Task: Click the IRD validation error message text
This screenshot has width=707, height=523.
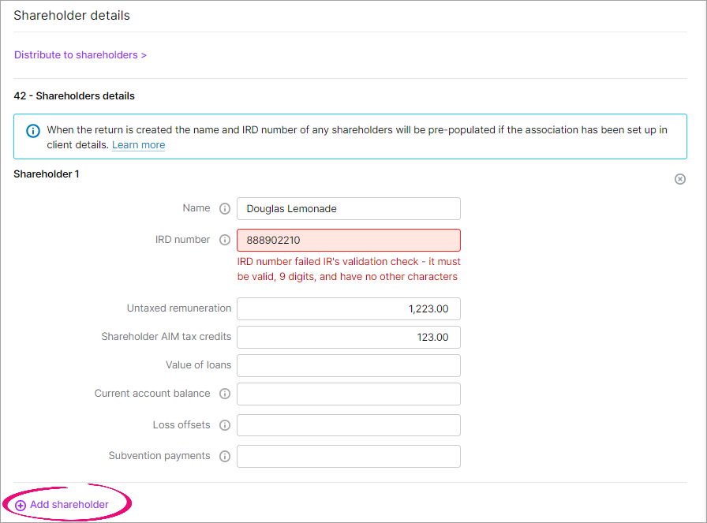Action: pyautogui.click(x=349, y=269)
